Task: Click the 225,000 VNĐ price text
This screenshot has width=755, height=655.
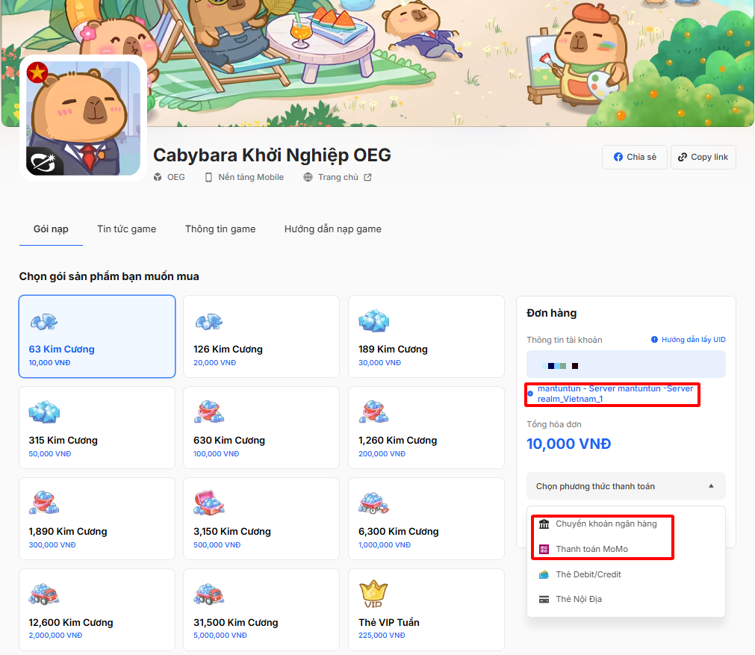Action: (x=382, y=636)
